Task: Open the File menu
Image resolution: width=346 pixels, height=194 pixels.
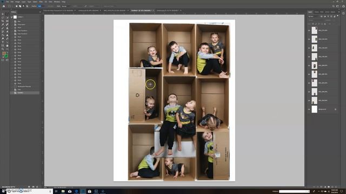Action: 7,2
